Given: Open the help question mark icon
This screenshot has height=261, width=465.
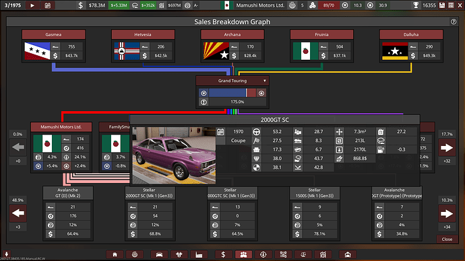Looking at the screenshot, I should (x=454, y=22).
